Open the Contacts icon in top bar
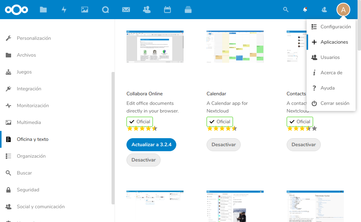 coord(146,10)
